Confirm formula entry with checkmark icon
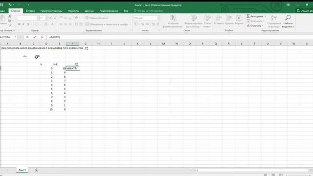Viewport: 313px width, 176px height. [35, 37]
